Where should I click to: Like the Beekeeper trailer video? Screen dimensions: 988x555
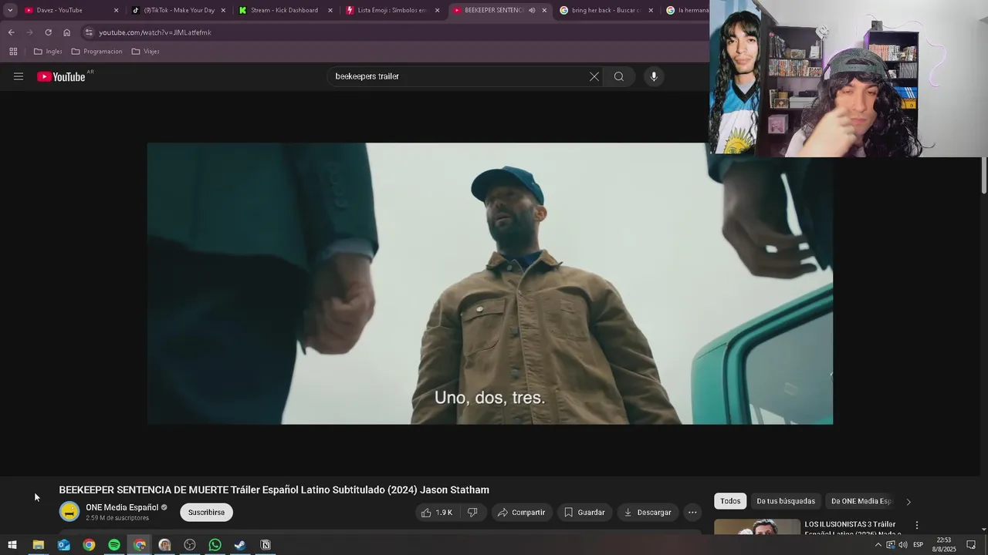pyautogui.click(x=437, y=512)
